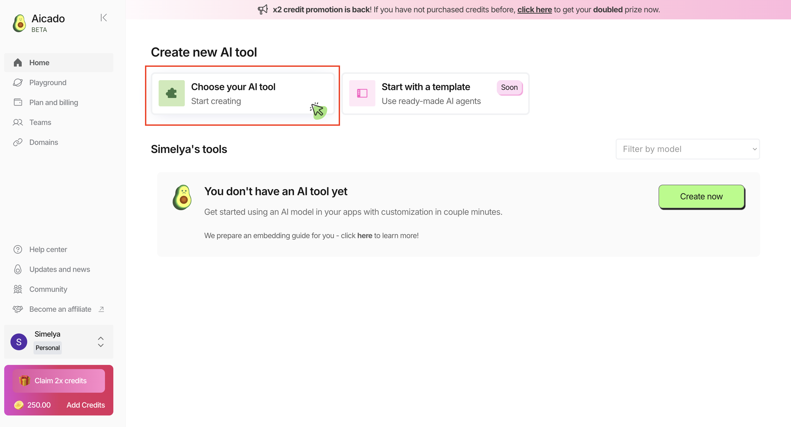Open the Teams section
Viewport: 791px width, 427px height.
(59, 122)
